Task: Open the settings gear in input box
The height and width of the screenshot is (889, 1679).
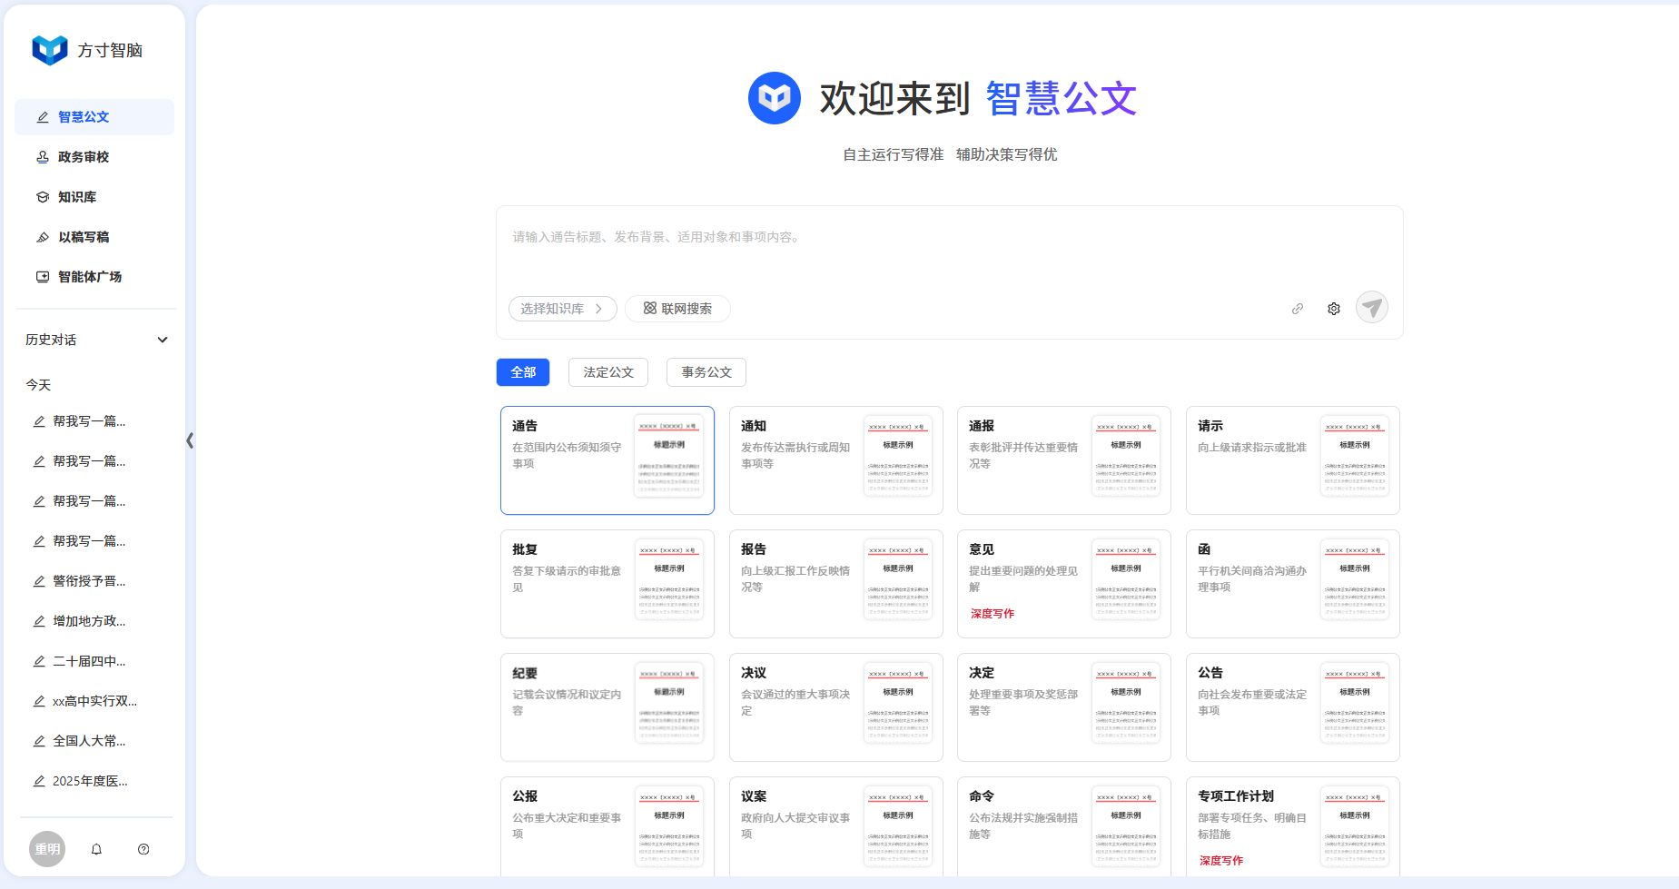Action: tap(1333, 309)
